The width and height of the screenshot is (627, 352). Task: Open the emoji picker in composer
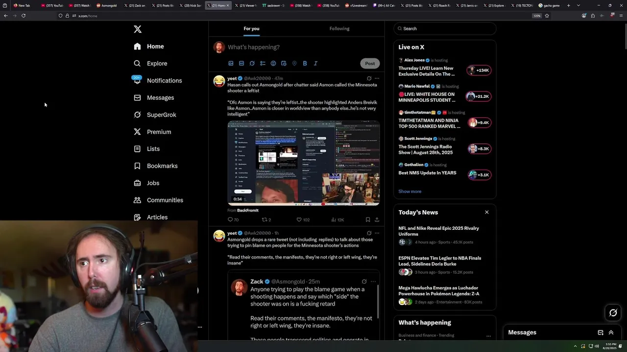pos(273,63)
